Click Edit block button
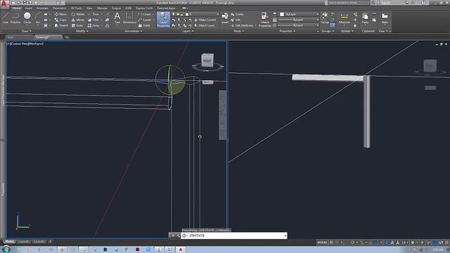The image size is (450, 253). point(236,20)
